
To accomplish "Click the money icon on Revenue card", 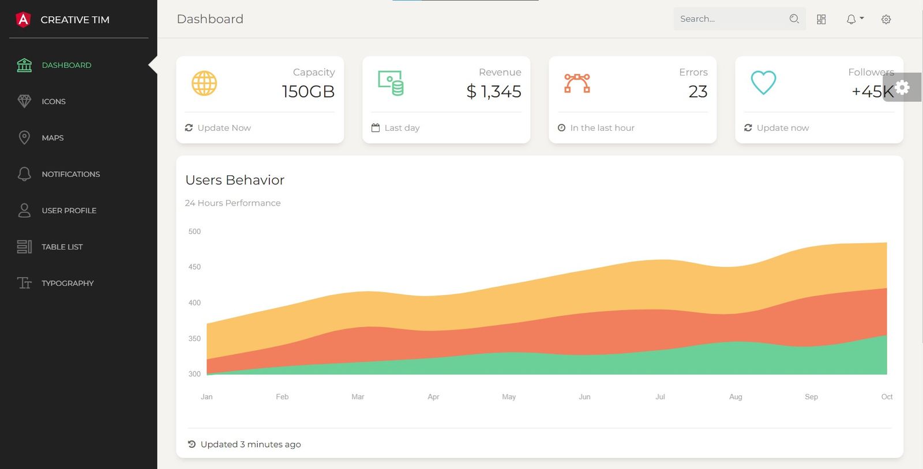I will coord(391,84).
